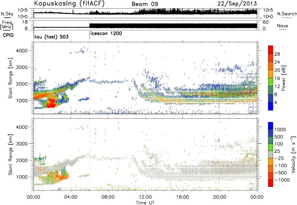Click the 16 label on Power color bar

coord(277,78)
